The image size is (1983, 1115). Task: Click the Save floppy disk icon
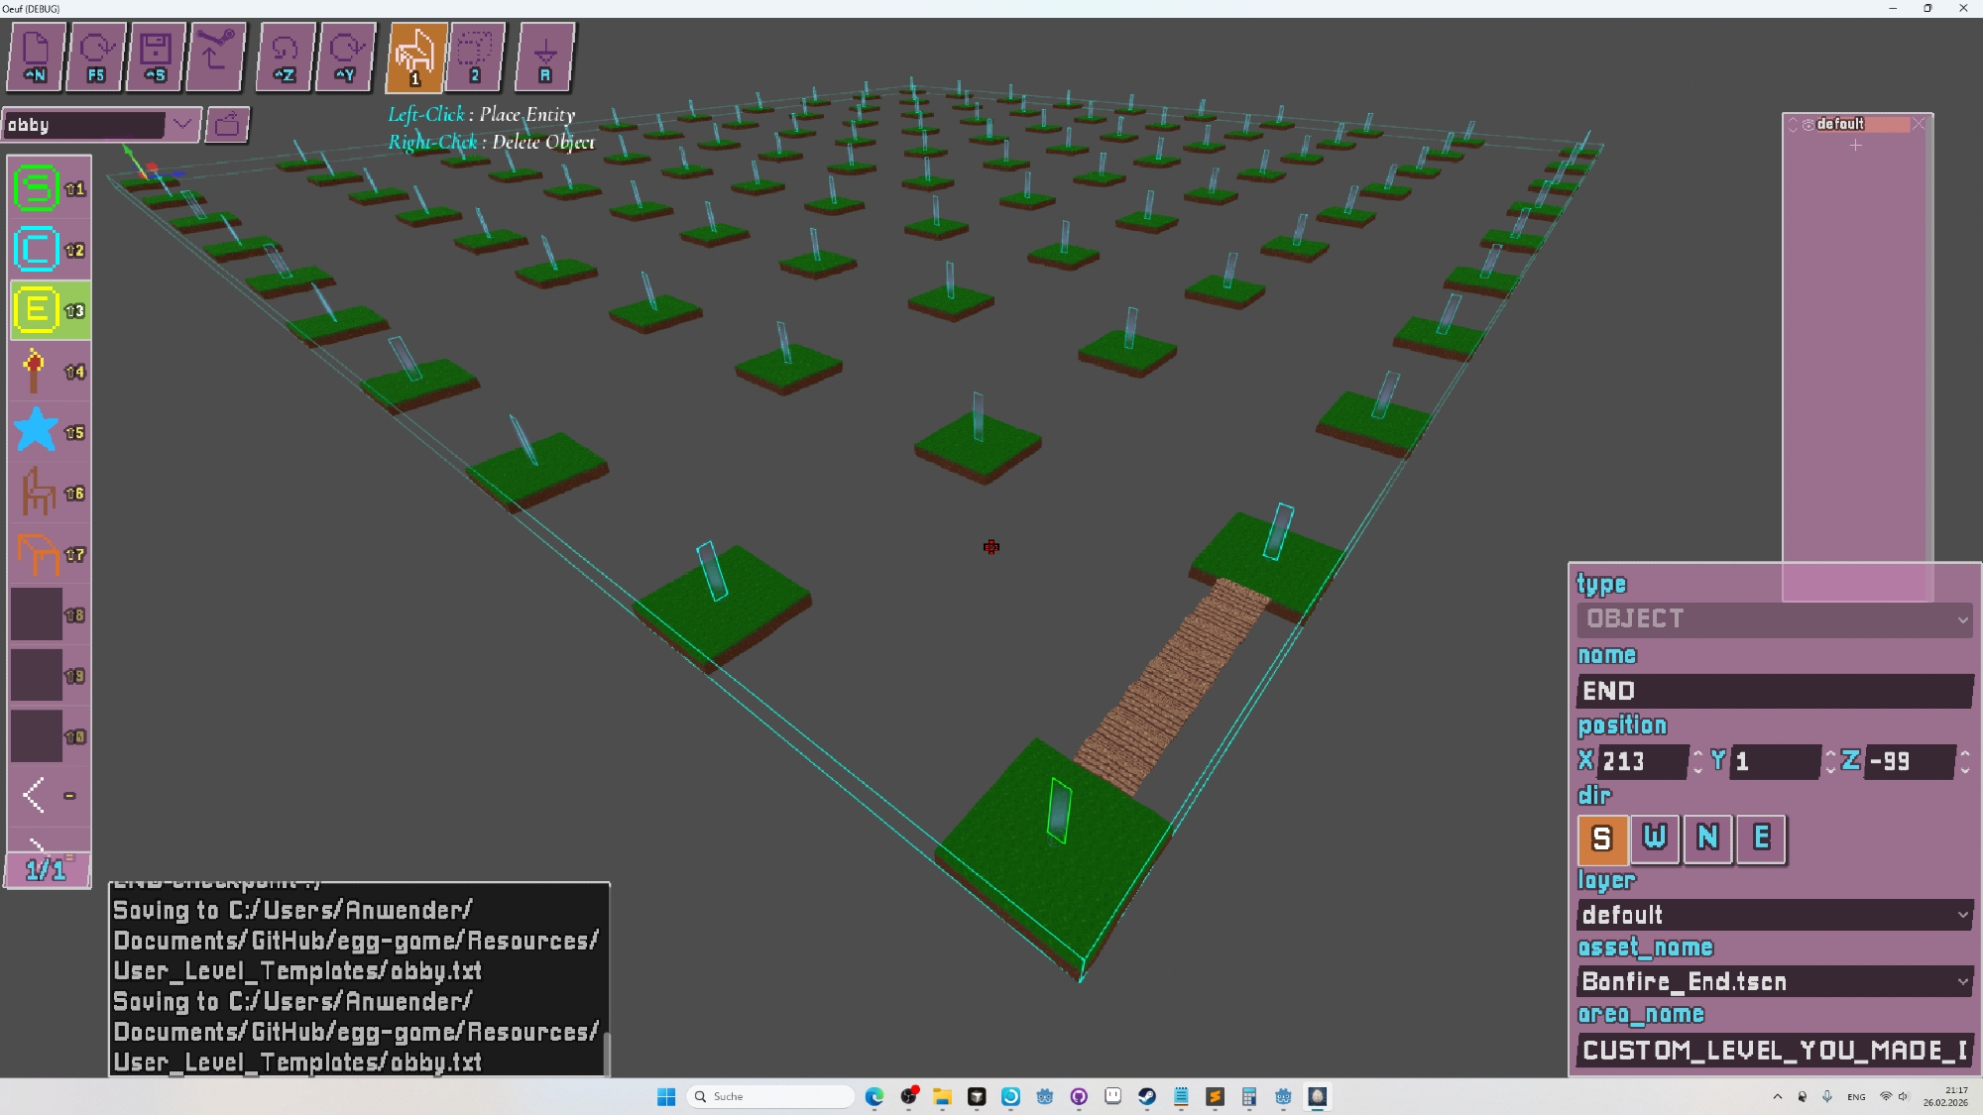(x=156, y=56)
